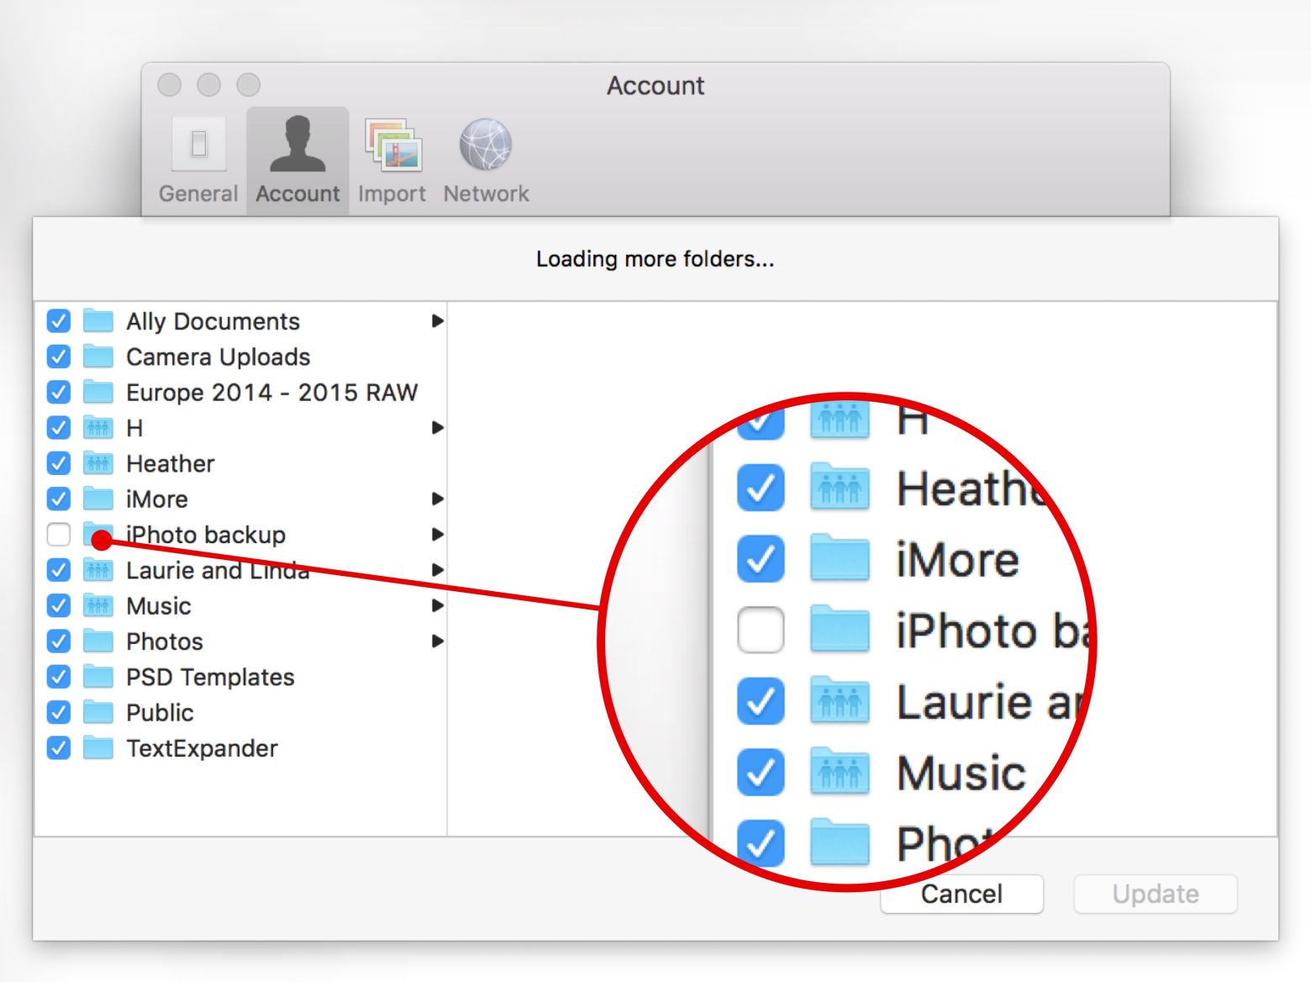Click the shared folder icon beside Music
This screenshot has height=982, width=1311.
coord(97,605)
